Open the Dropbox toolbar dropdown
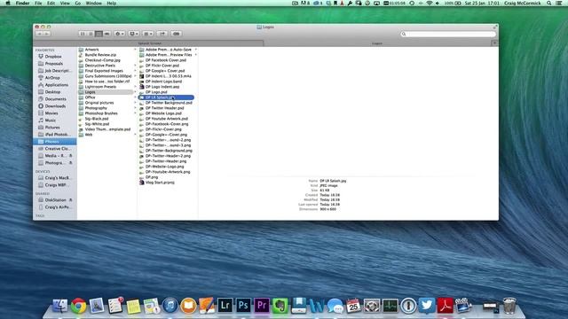 point(134,34)
